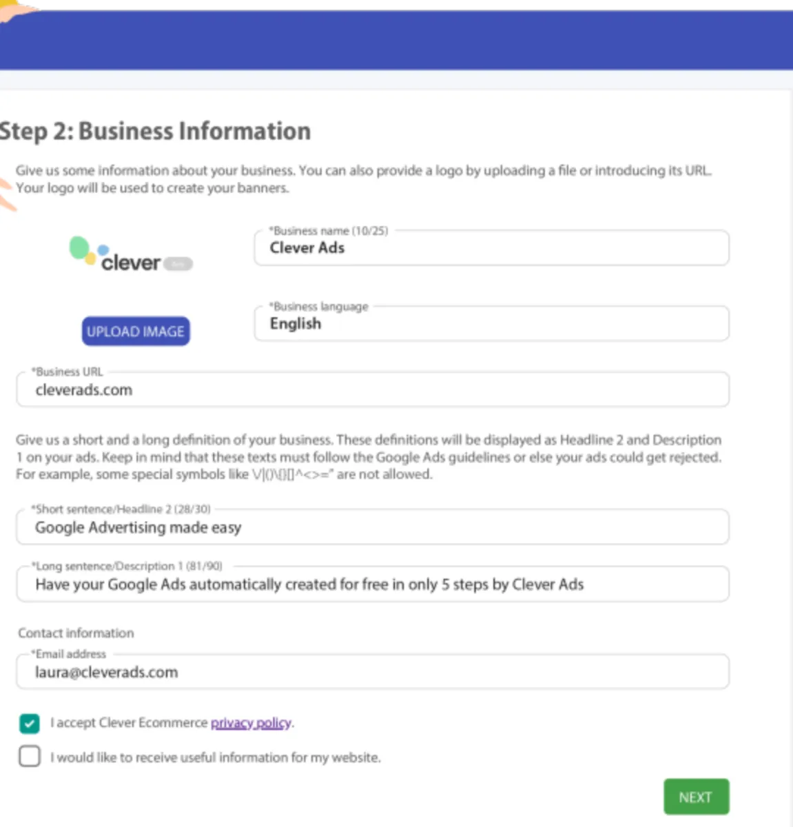The height and width of the screenshot is (827, 793).
Task: Click the Contact information section label
Action: pyautogui.click(x=76, y=633)
